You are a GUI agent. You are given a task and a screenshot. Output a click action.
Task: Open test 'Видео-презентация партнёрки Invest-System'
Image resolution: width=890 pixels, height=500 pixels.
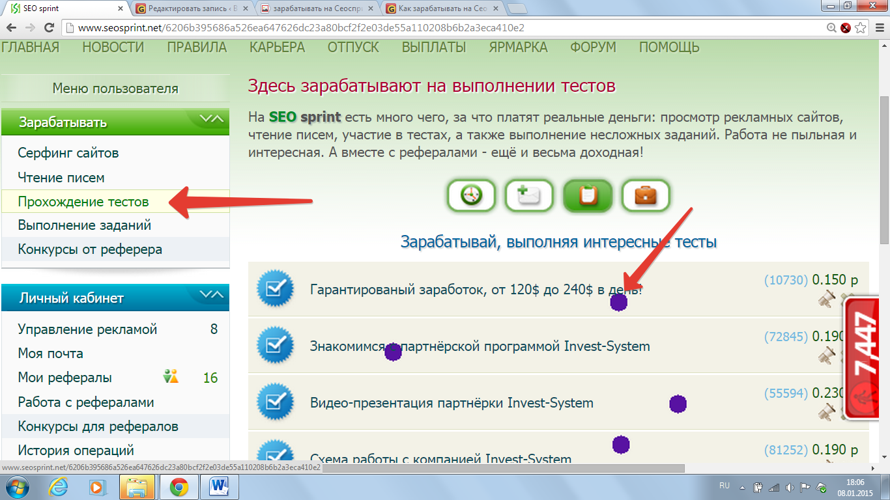click(452, 403)
